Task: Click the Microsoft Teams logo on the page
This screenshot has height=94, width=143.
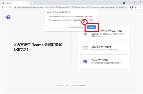Action: [x=8, y=17]
